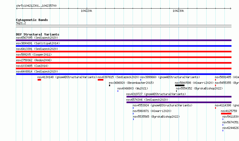Click the nsv6567095 (Sedlazeck2020) variant label
Image resolution: width=239 pixels, height=141 pixels.
(x=37, y=38)
